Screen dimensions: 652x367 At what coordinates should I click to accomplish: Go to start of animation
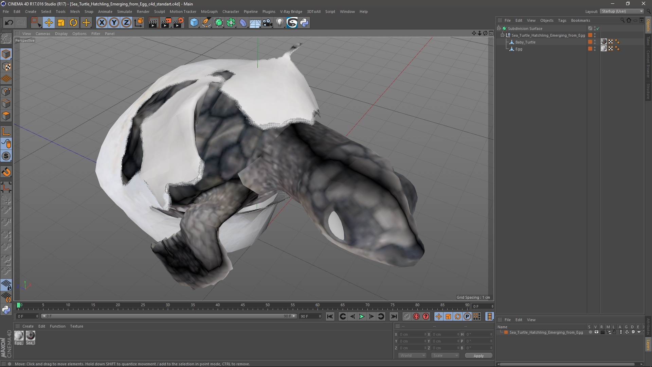pos(330,316)
